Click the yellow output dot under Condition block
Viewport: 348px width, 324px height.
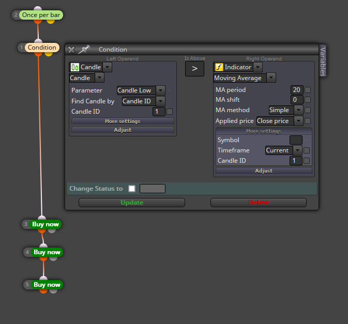(x=49, y=54)
